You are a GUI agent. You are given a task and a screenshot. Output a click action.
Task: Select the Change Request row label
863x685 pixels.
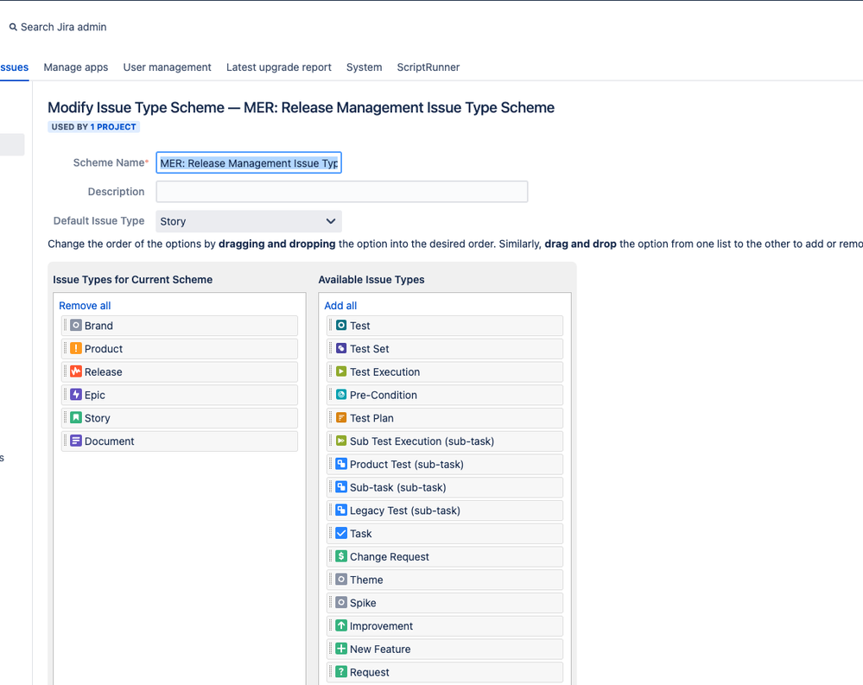point(389,557)
